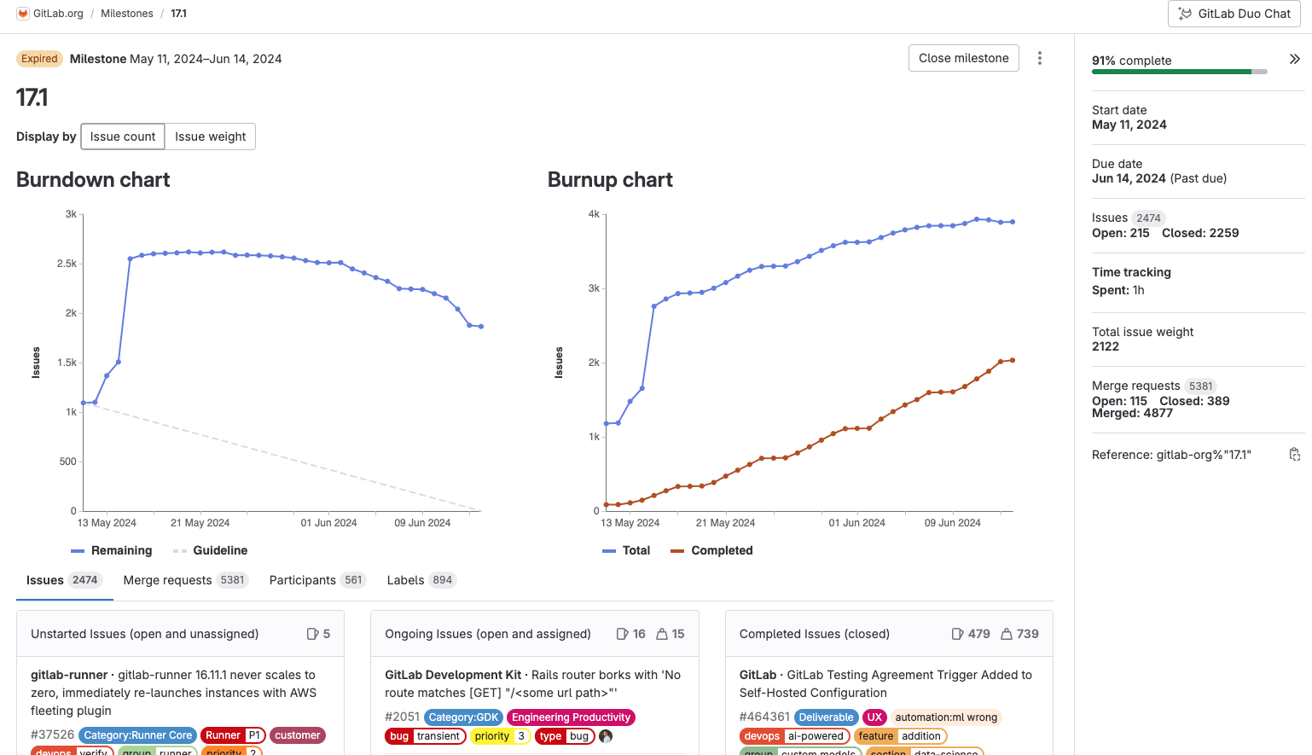
Task: Click the type bug label
Action: (565, 736)
